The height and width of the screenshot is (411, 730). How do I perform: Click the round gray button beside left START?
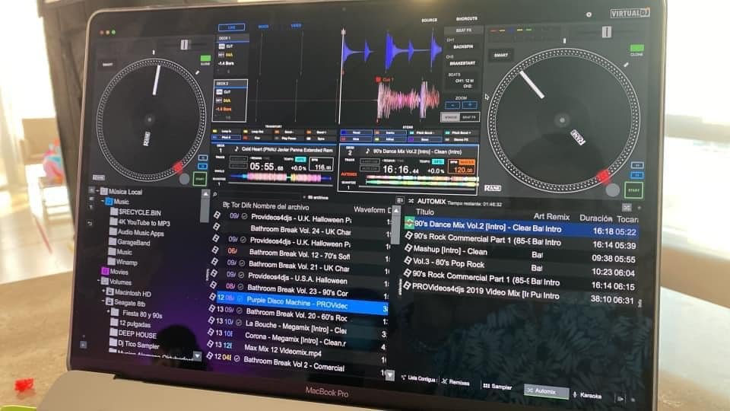pyautogui.click(x=184, y=178)
